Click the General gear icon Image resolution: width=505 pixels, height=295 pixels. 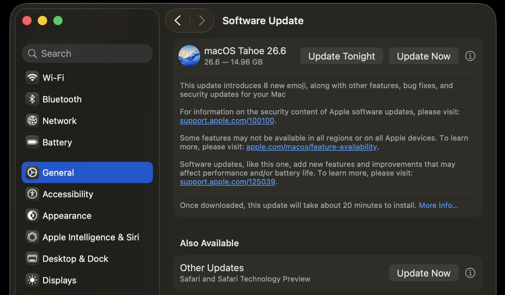pyautogui.click(x=32, y=173)
